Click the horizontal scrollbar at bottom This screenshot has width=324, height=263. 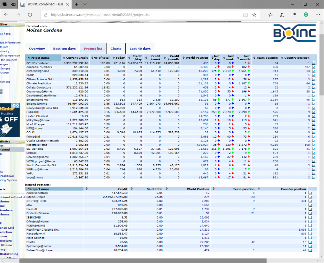(143, 260)
